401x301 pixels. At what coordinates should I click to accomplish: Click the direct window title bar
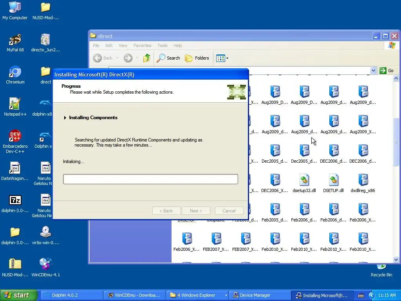[x=230, y=36]
